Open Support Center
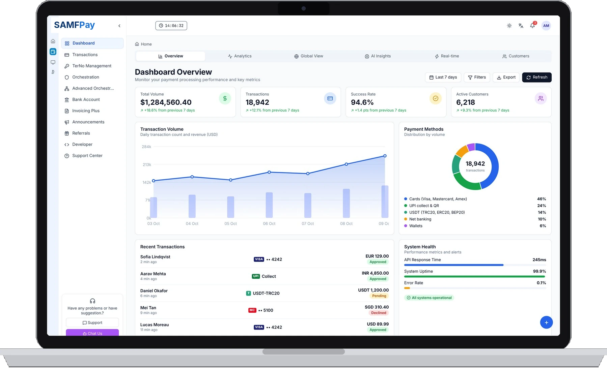 coord(92,156)
